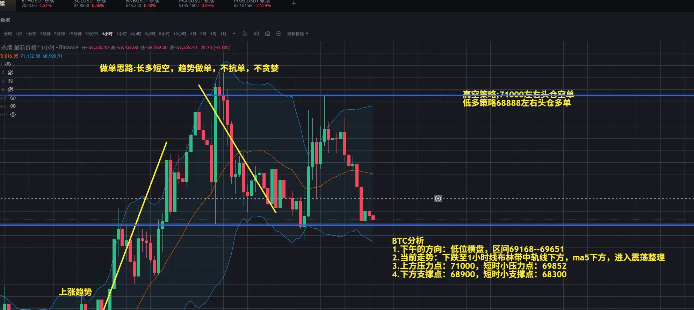Select the 1秒 timeframe
The width and height of the screenshot is (694, 310).
(19, 34)
